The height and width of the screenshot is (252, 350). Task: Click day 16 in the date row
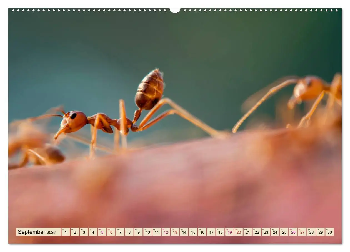202,232
